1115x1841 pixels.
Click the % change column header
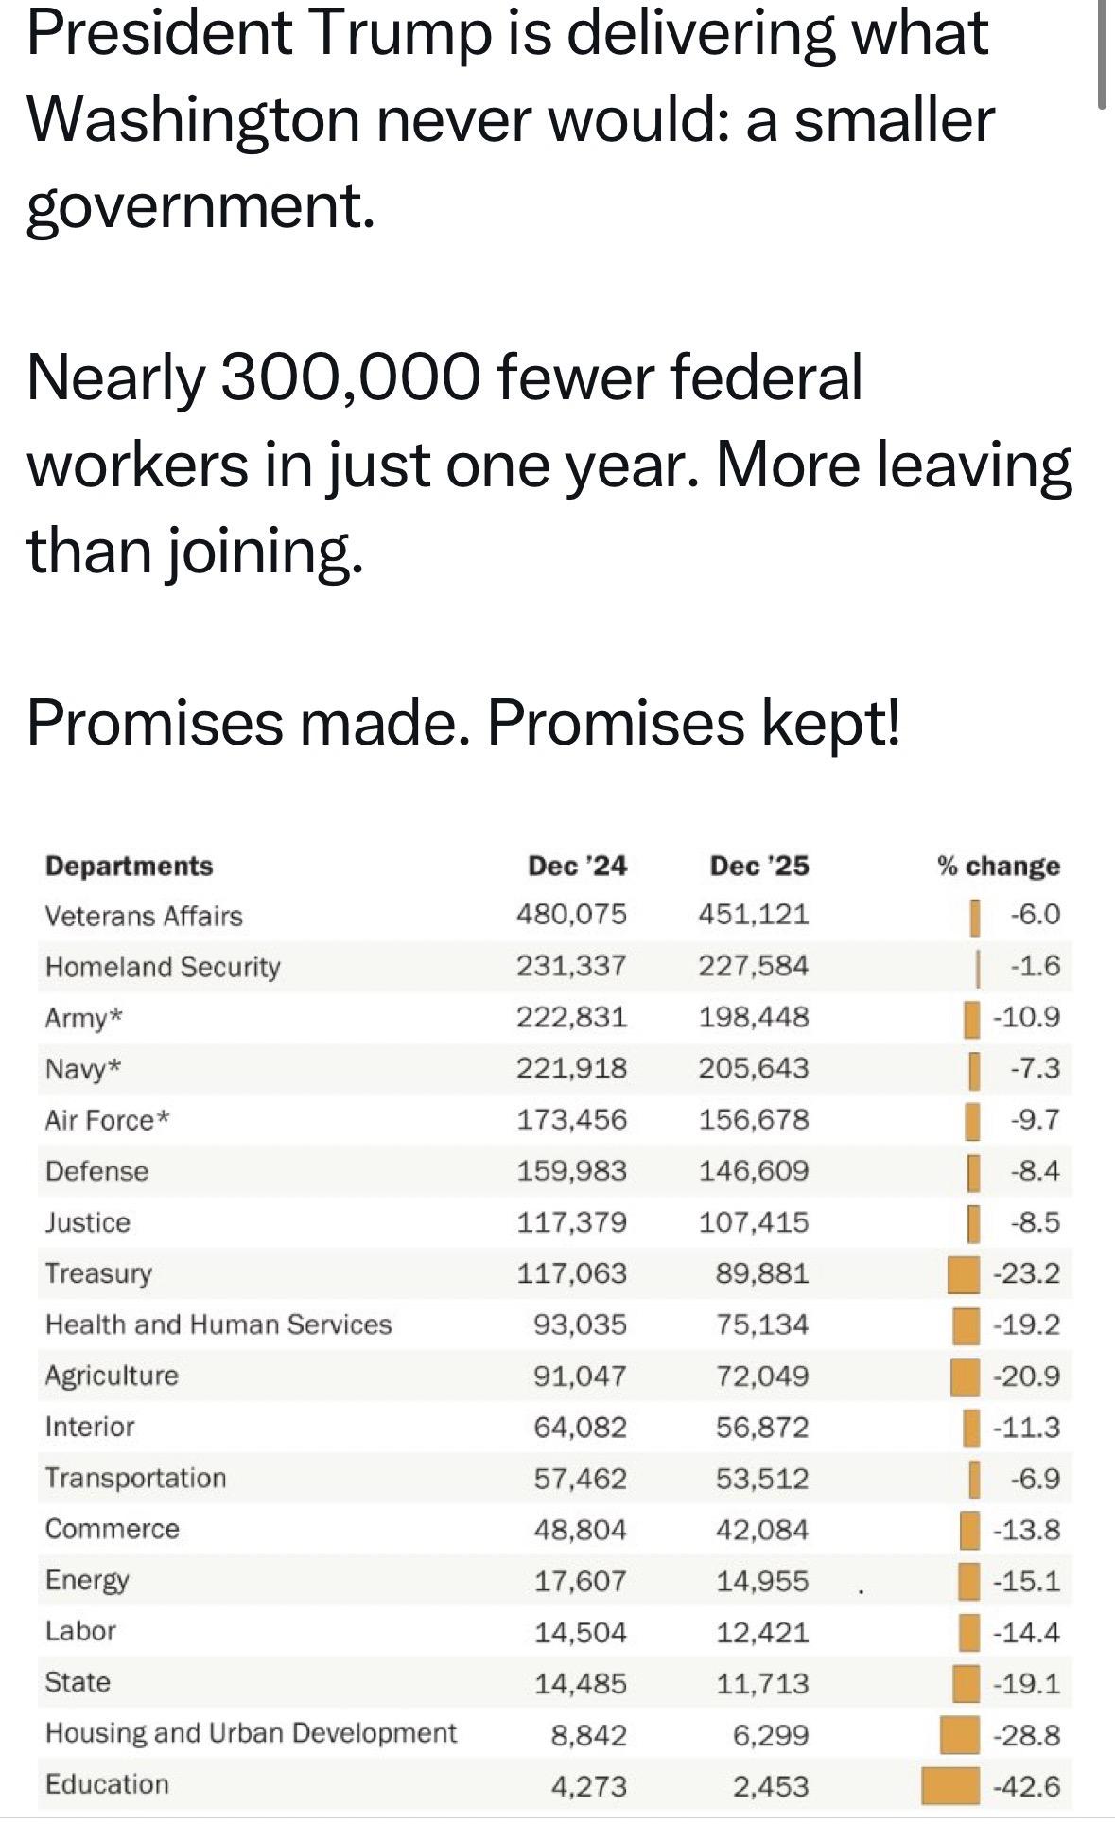[999, 866]
